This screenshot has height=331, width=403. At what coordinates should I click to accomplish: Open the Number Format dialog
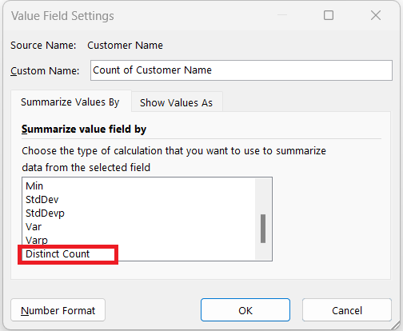pos(58,310)
